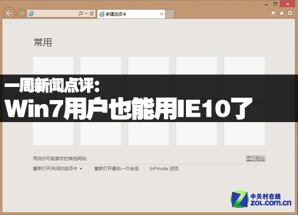Click the browser Forward arrow button

21,14
